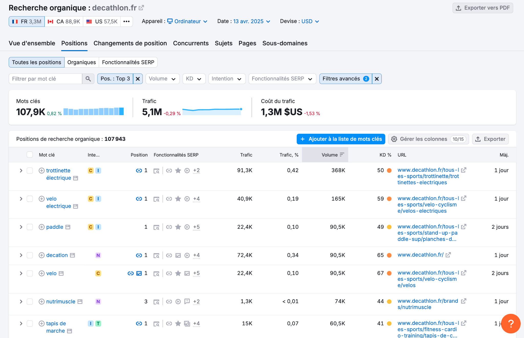Check the trottinette électrique row checkbox
Image resolution: width=524 pixels, height=338 pixels.
pyautogui.click(x=30, y=171)
